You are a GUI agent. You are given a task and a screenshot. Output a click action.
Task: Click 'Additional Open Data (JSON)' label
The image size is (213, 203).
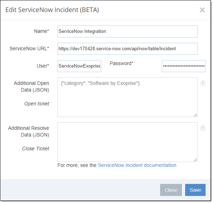pos(31,87)
